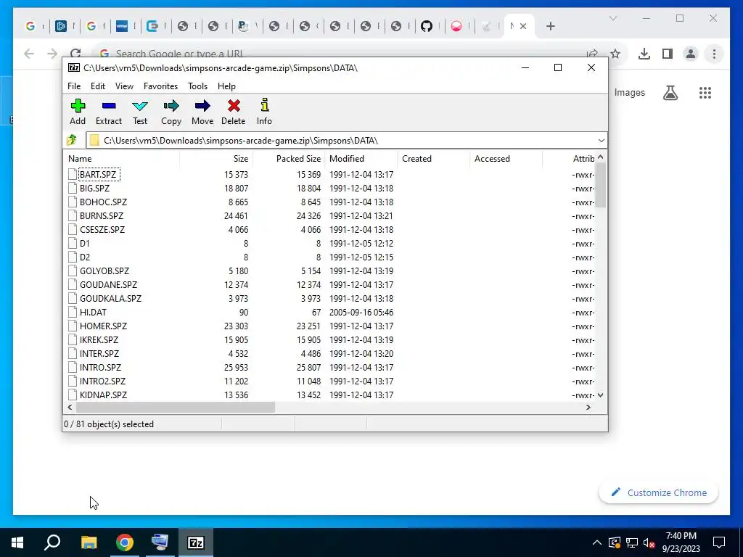Click the horizontal scrollbar right arrow
This screenshot has height=557, width=743.
pos(588,408)
